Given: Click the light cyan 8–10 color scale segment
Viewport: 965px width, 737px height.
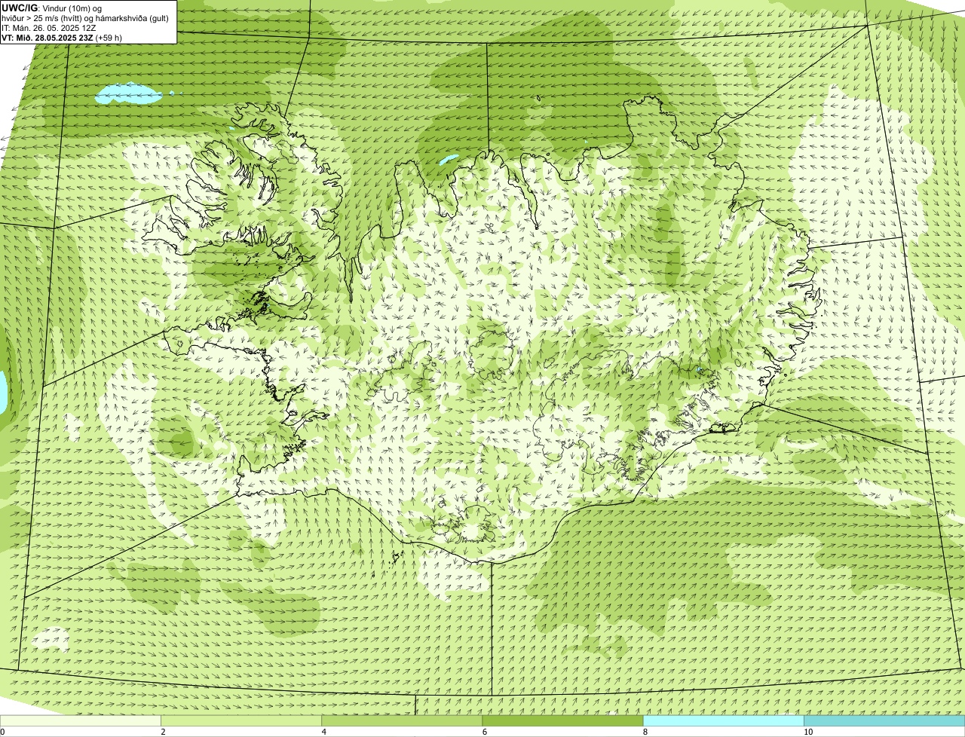Looking at the screenshot, I should 723,720.
